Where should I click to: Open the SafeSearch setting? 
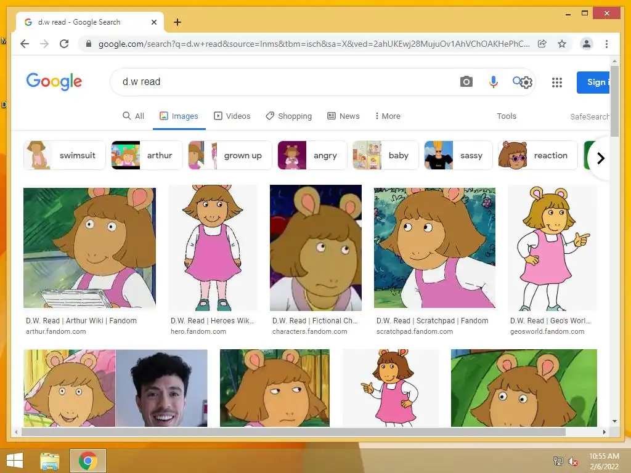590,116
